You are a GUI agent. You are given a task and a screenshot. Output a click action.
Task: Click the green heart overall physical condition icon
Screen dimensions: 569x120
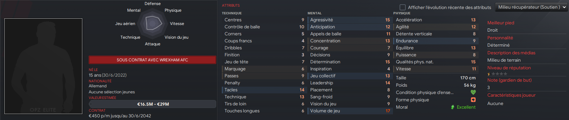[x=473, y=92]
